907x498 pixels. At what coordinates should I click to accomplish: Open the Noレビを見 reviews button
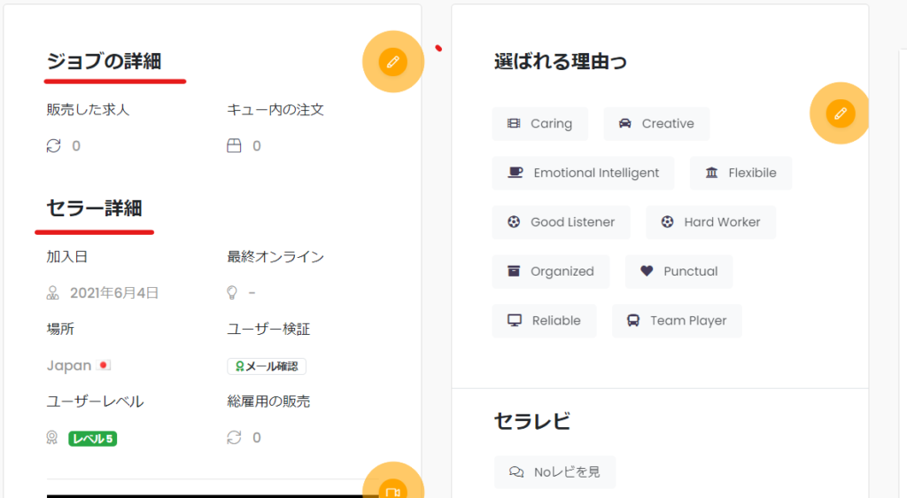pos(554,472)
